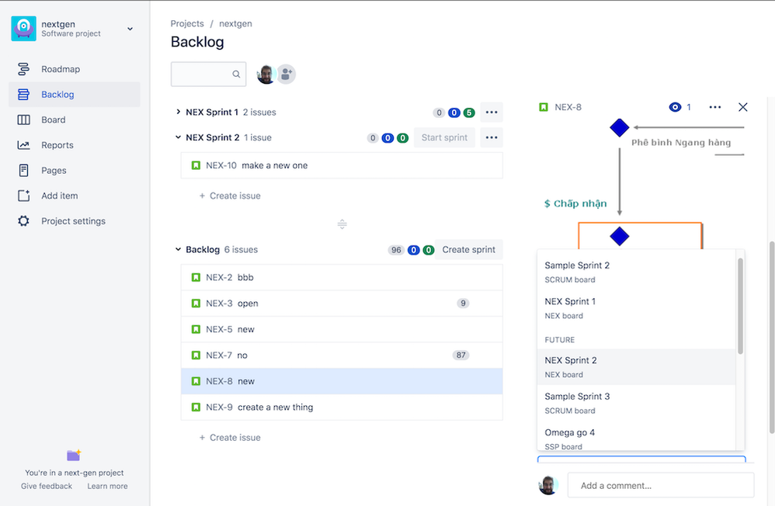Click the Add a comment field
This screenshot has width=775, height=506.
pyautogui.click(x=661, y=485)
